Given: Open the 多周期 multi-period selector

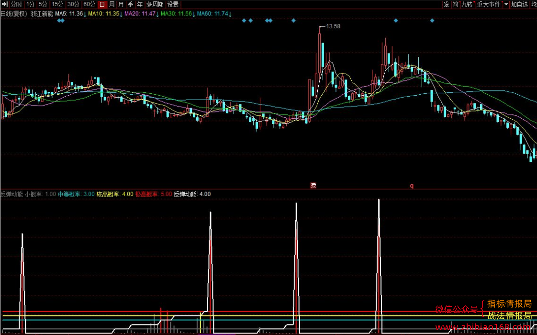Looking at the screenshot, I should point(155,4).
